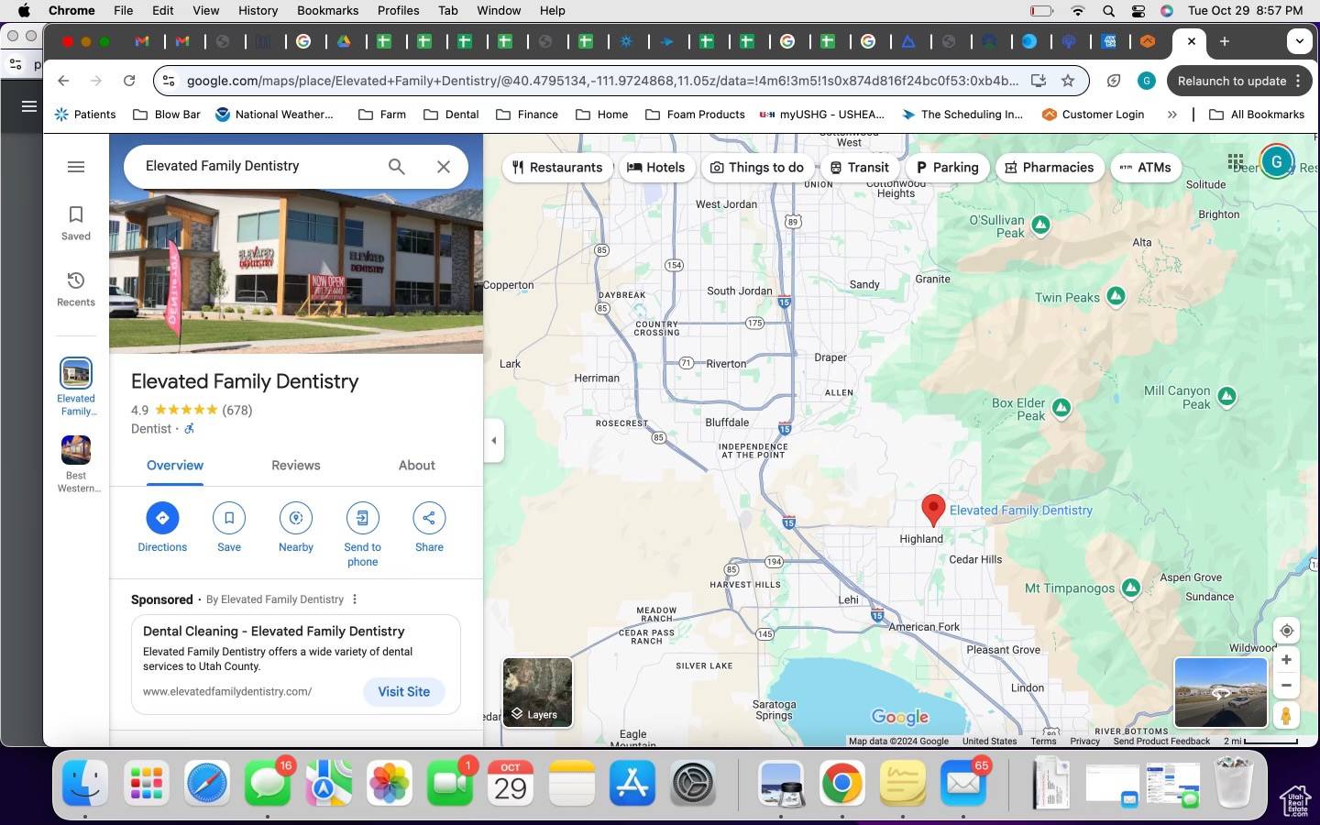Open the Google Maps hamburger menu
This screenshot has width=1320, height=825.
tap(76, 167)
